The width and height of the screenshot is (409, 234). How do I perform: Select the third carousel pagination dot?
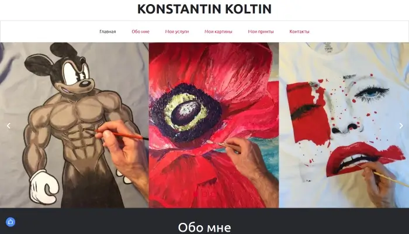[214, 194]
